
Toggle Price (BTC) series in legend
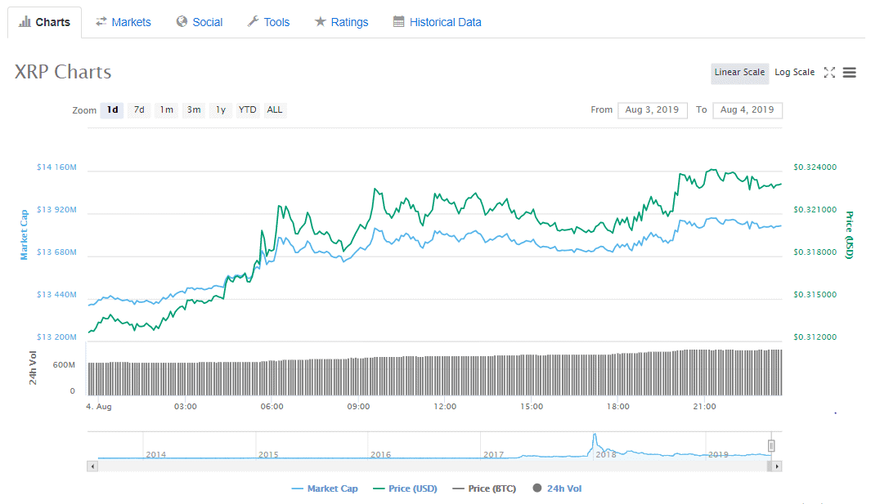484,488
